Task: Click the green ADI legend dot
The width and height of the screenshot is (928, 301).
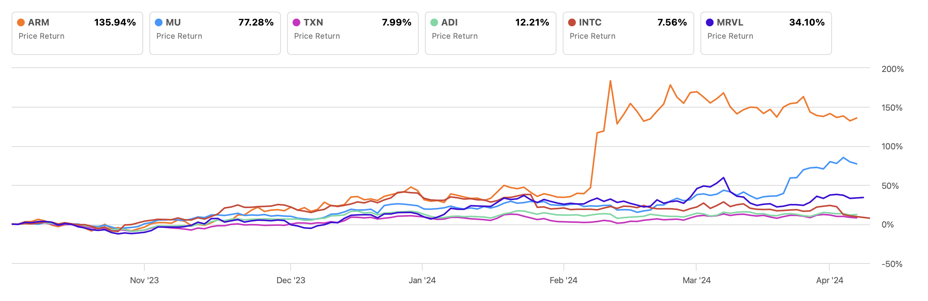Action: tap(434, 22)
